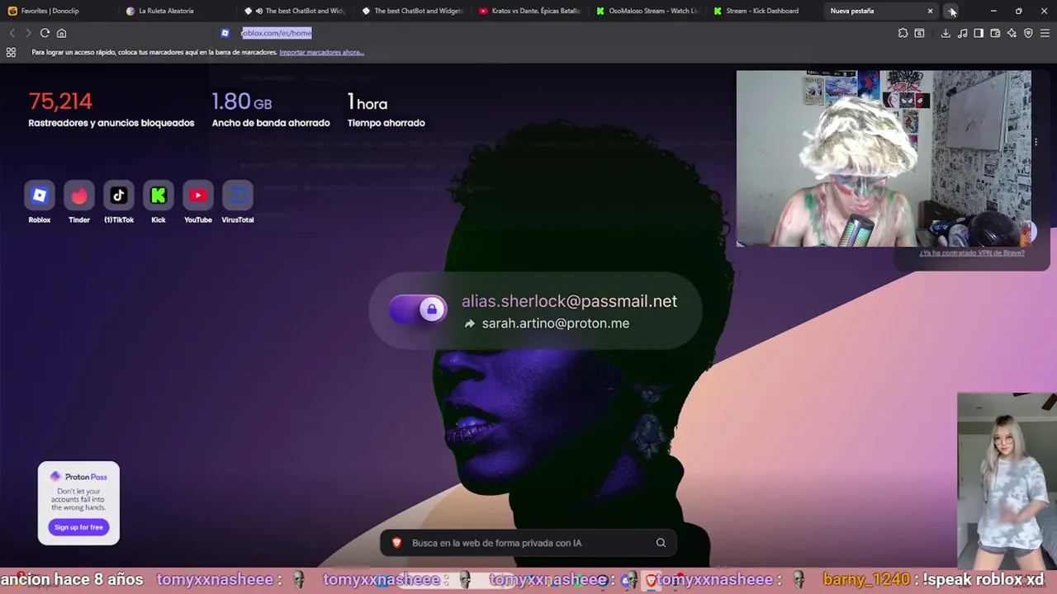Open the Brave Playlist music note icon

(962, 33)
